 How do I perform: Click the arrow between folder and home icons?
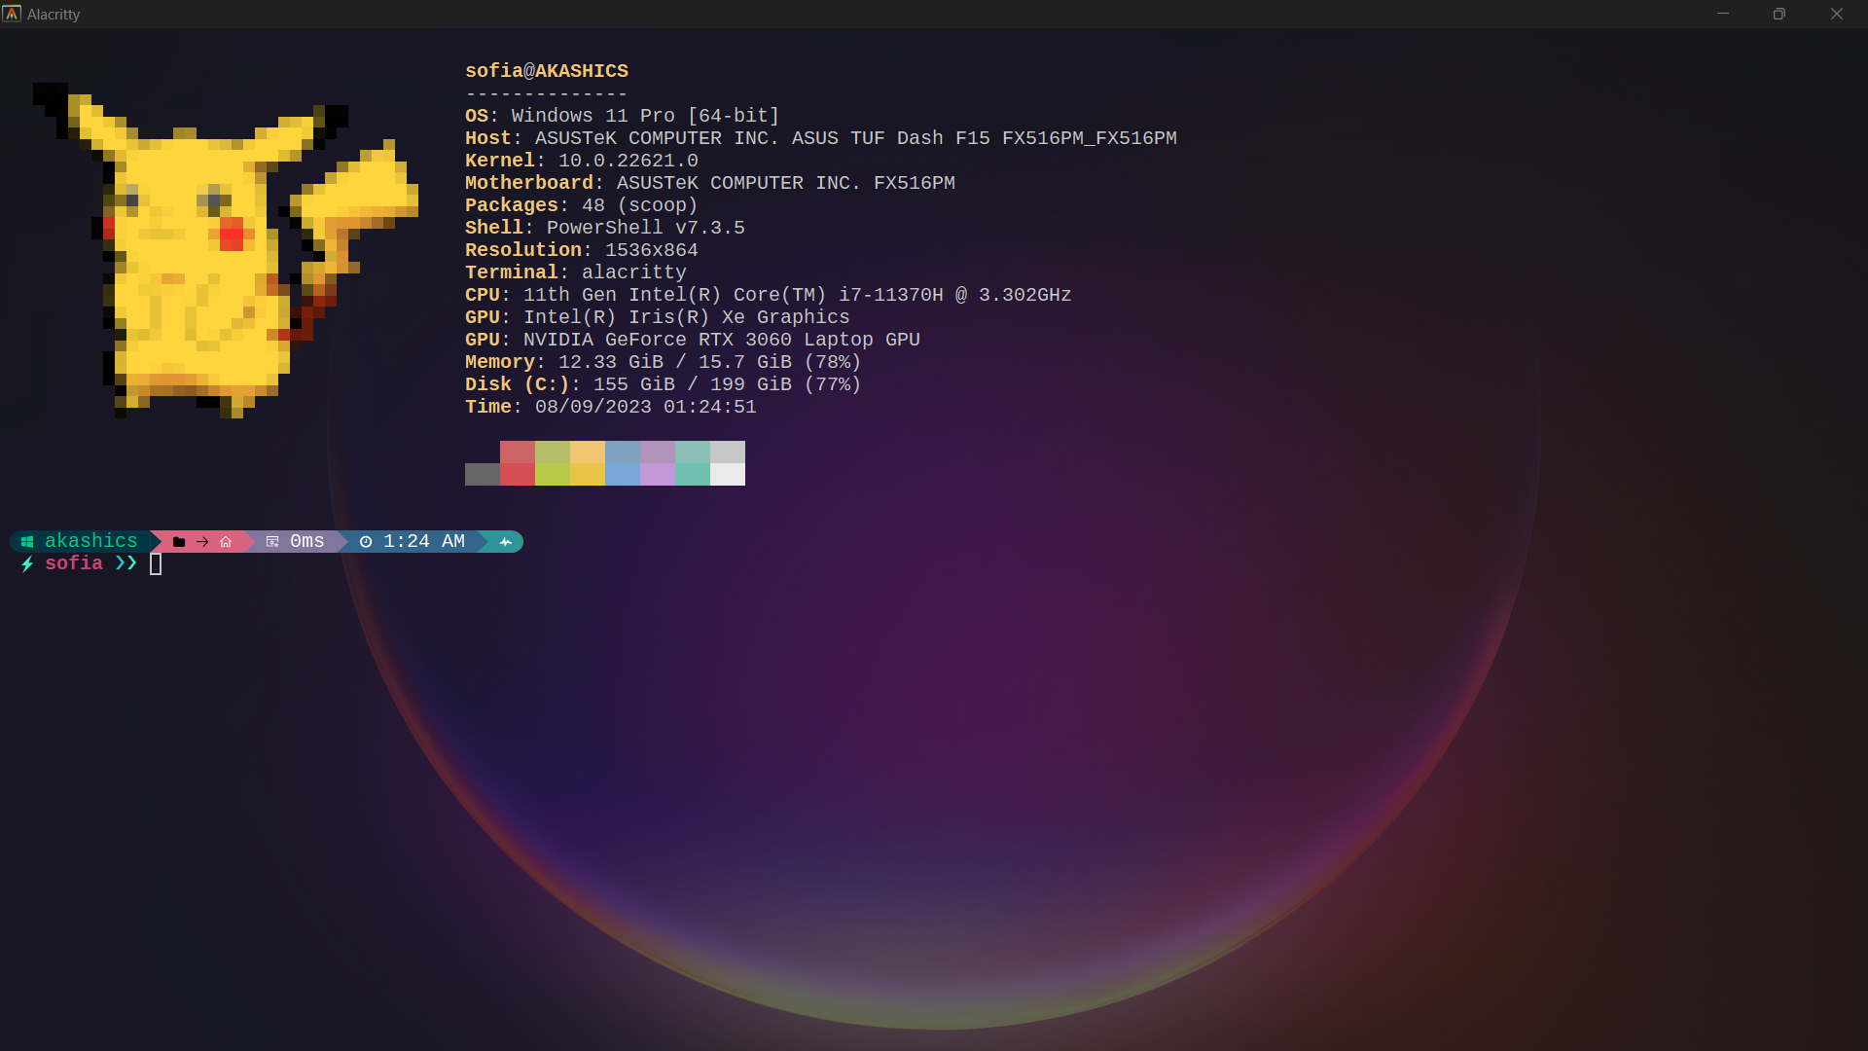[x=201, y=542]
